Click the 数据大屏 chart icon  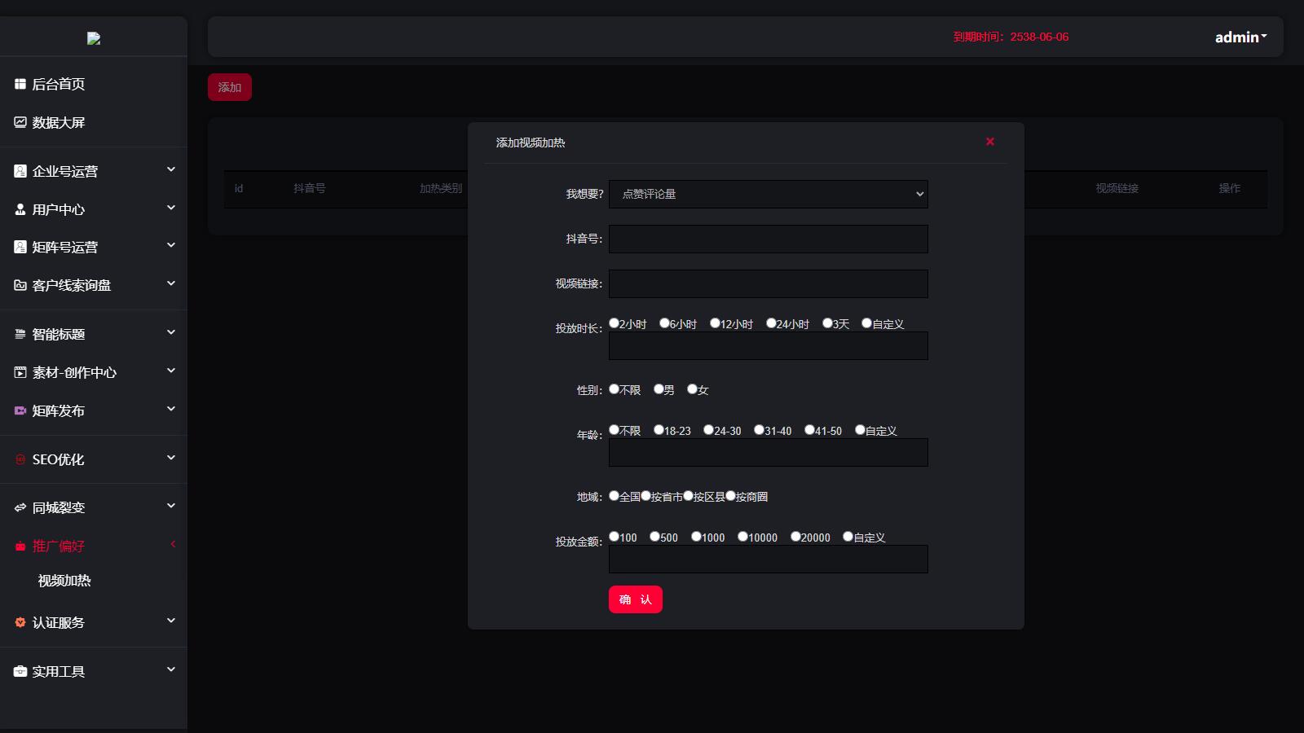(x=20, y=122)
